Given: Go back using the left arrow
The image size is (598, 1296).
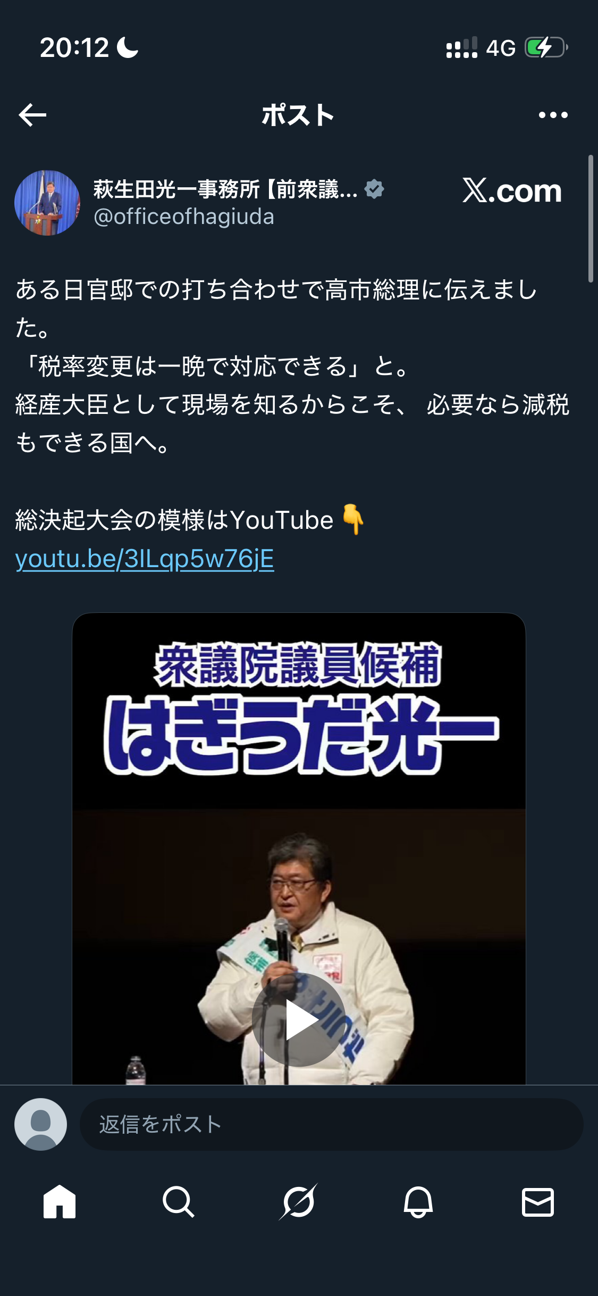Looking at the screenshot, I should coord(32,115).
